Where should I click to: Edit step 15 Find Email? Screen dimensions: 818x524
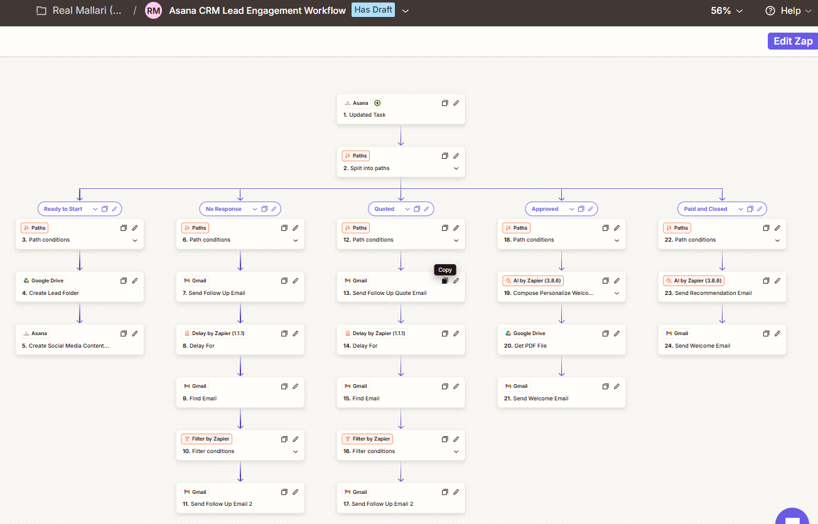456,386
